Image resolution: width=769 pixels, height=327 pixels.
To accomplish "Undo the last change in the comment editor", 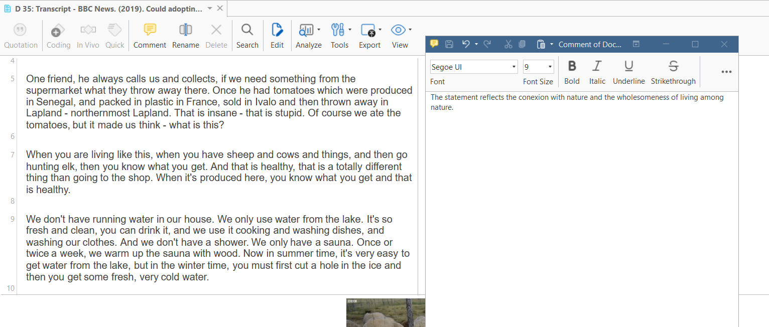I will (x=466, y=44).
